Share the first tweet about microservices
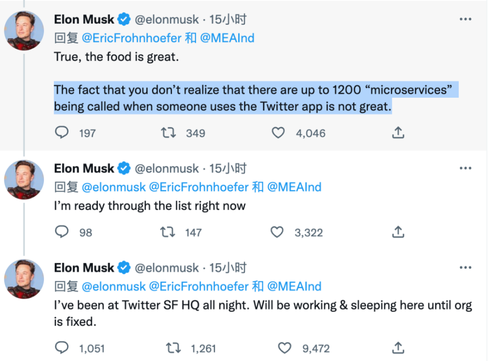The image size is (489, 361). click(x=398, y=132)
